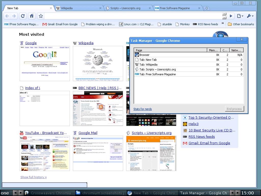Click in the address bar
This screenshot has width=261, height=196.
click(x=133, y=16)
